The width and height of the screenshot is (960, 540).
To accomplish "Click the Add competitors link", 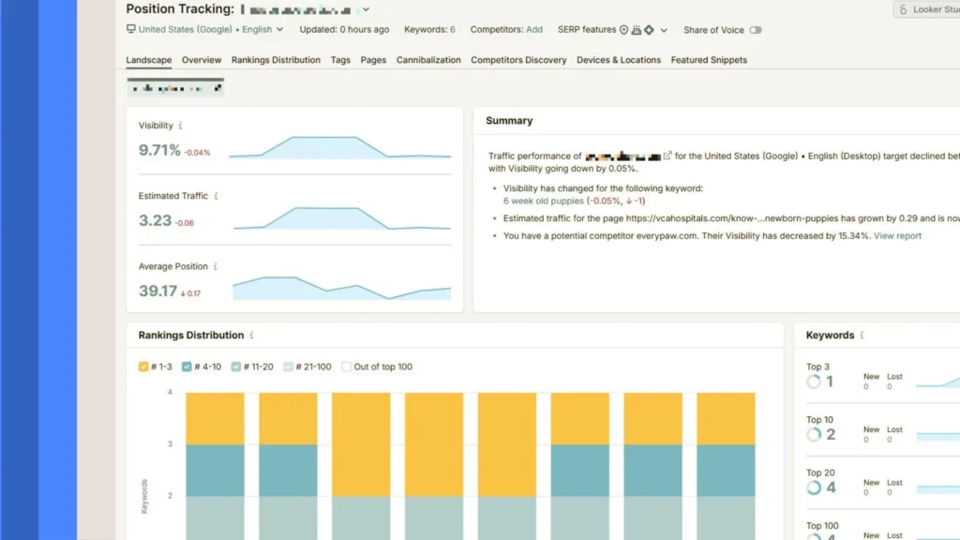I will 533,29.
